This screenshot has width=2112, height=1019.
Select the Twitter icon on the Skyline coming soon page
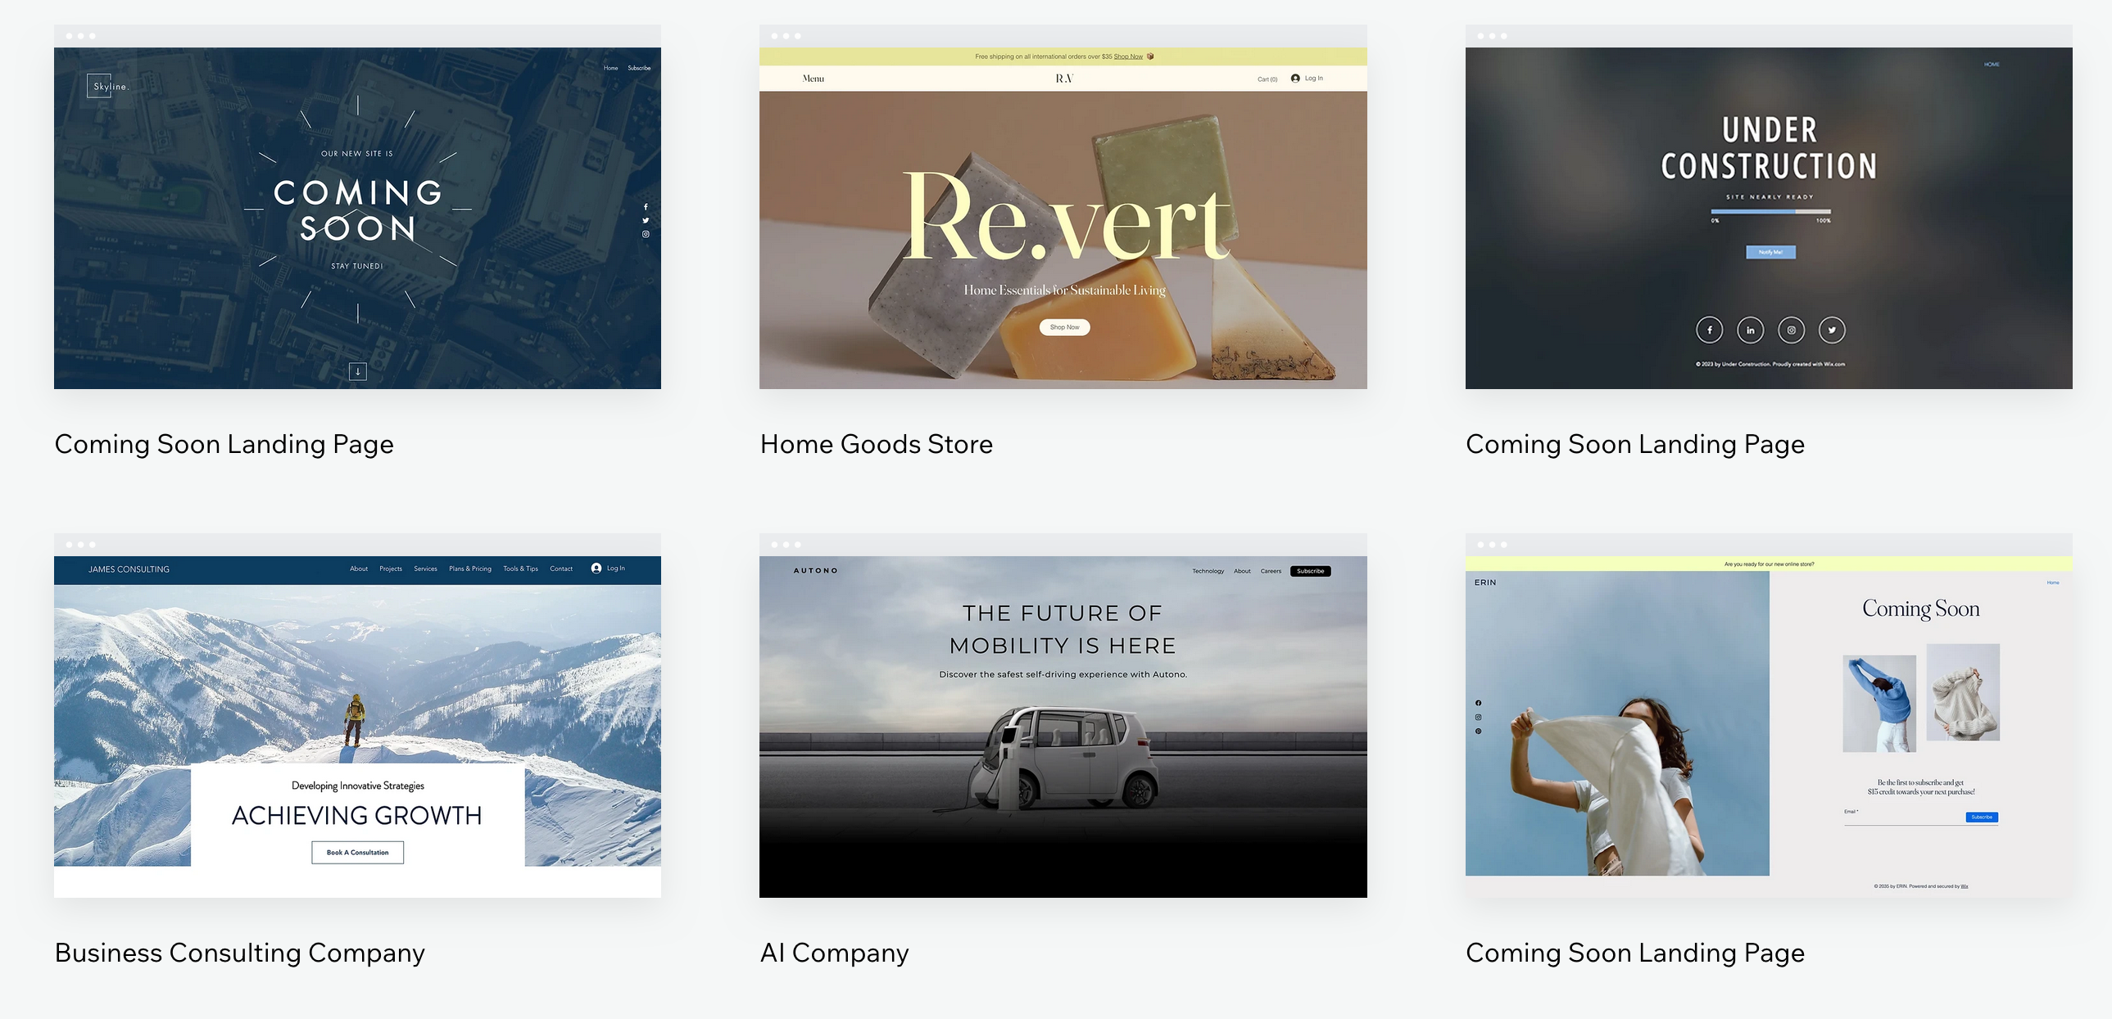[x=646, y=220]
